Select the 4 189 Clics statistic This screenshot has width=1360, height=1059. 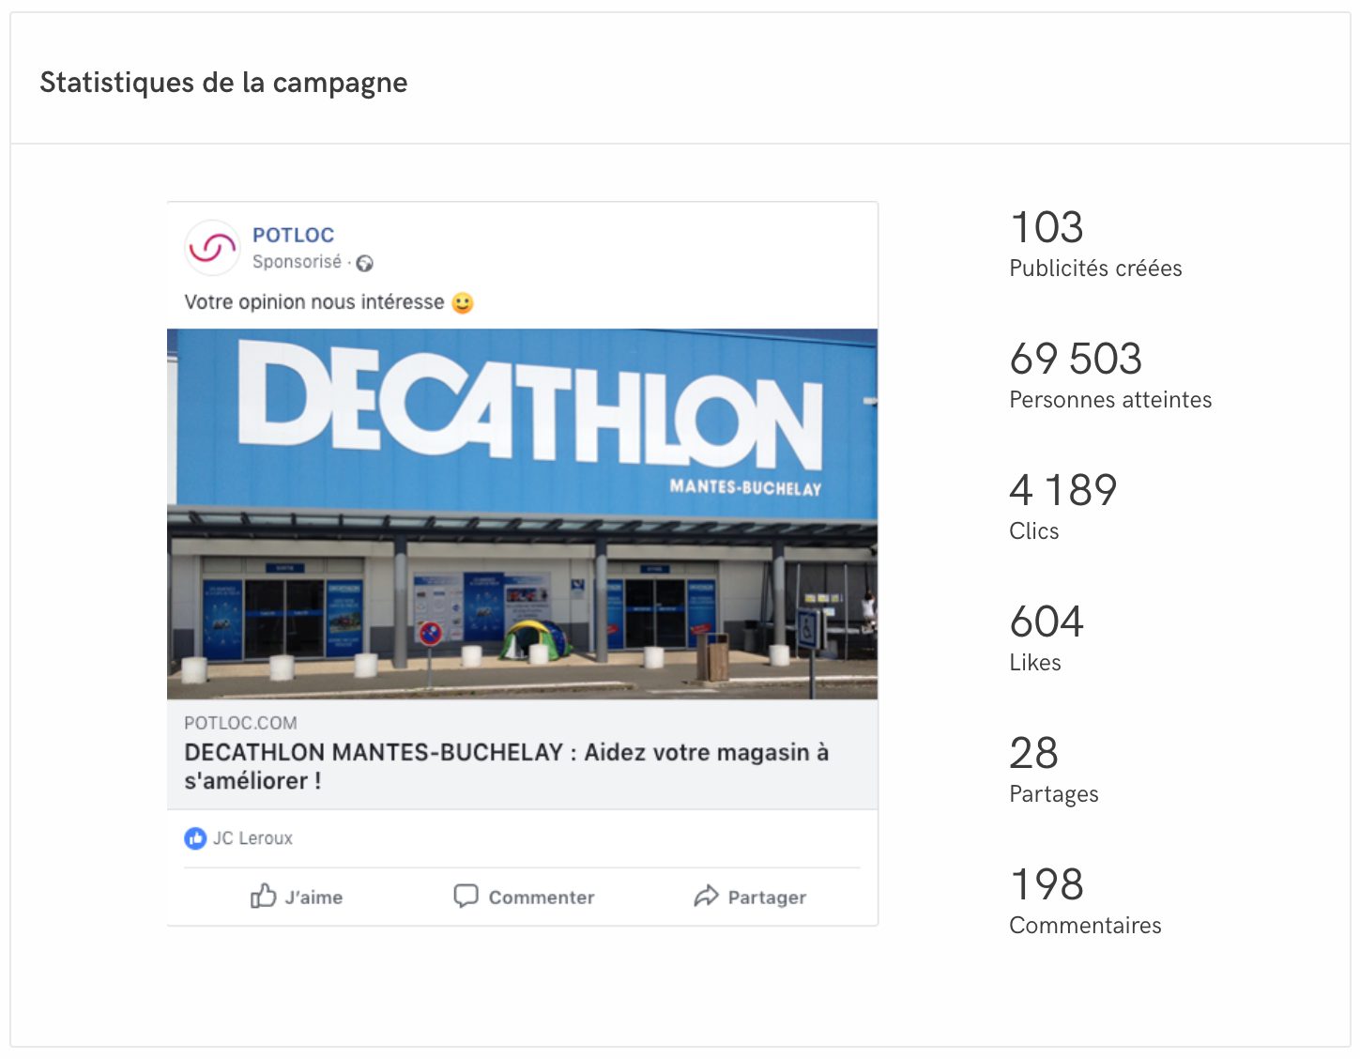(1063, 506)
